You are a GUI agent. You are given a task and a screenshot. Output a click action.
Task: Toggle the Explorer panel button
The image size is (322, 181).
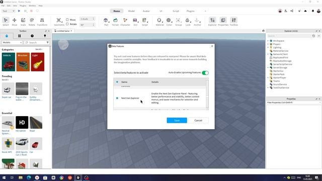pos(212,22)
